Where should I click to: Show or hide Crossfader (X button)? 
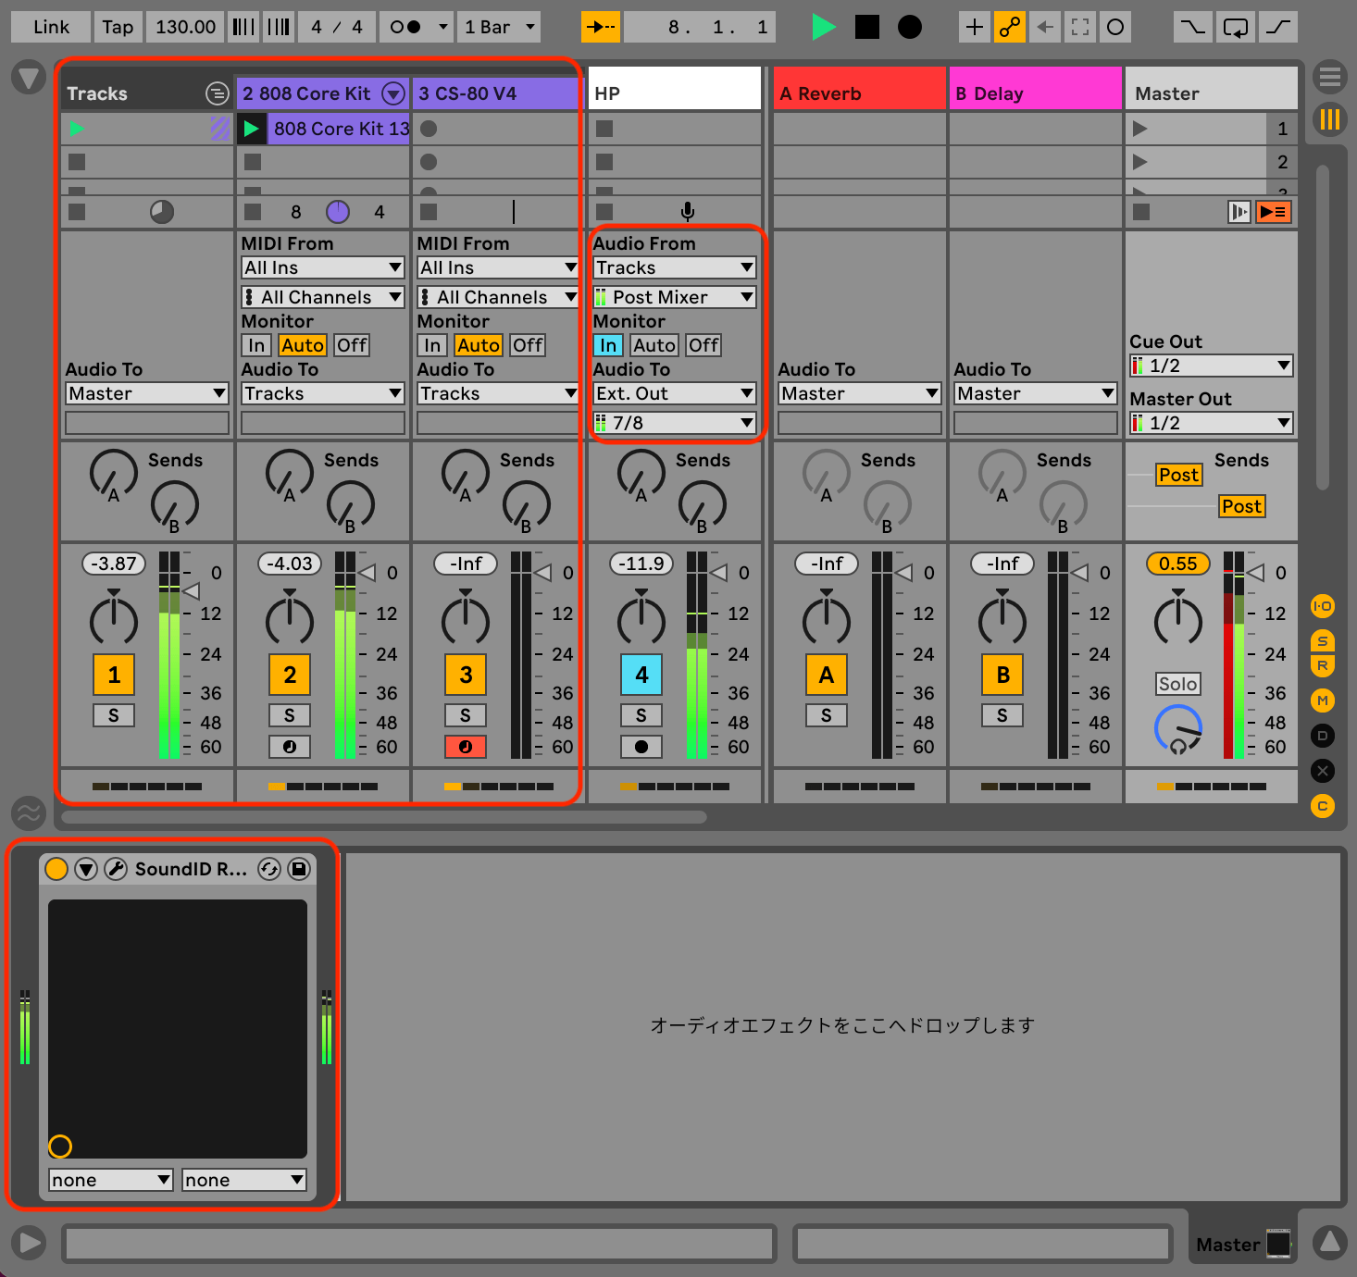[1323, 771]
